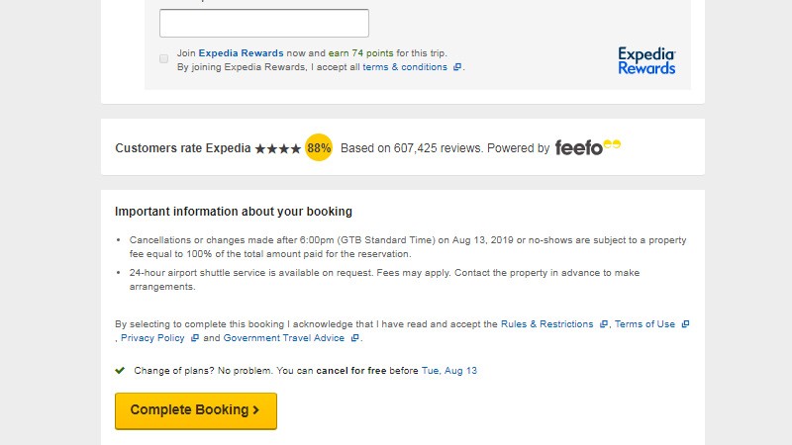Image resolution: width=792 pixels, height=445 pixels.
Task: Open the Rules & Restrictions link
Action: click(x=546, y=324)
